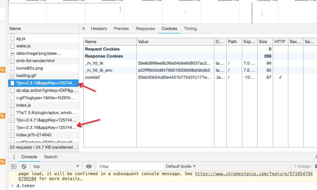Screen dimensions: 317x190
Task: Select the index.js request
Action: tap(44, 105)
